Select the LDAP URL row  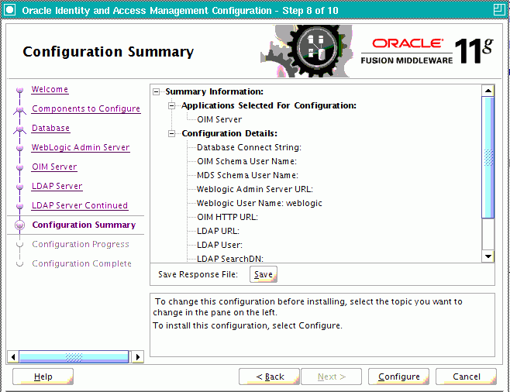point(219,232)
